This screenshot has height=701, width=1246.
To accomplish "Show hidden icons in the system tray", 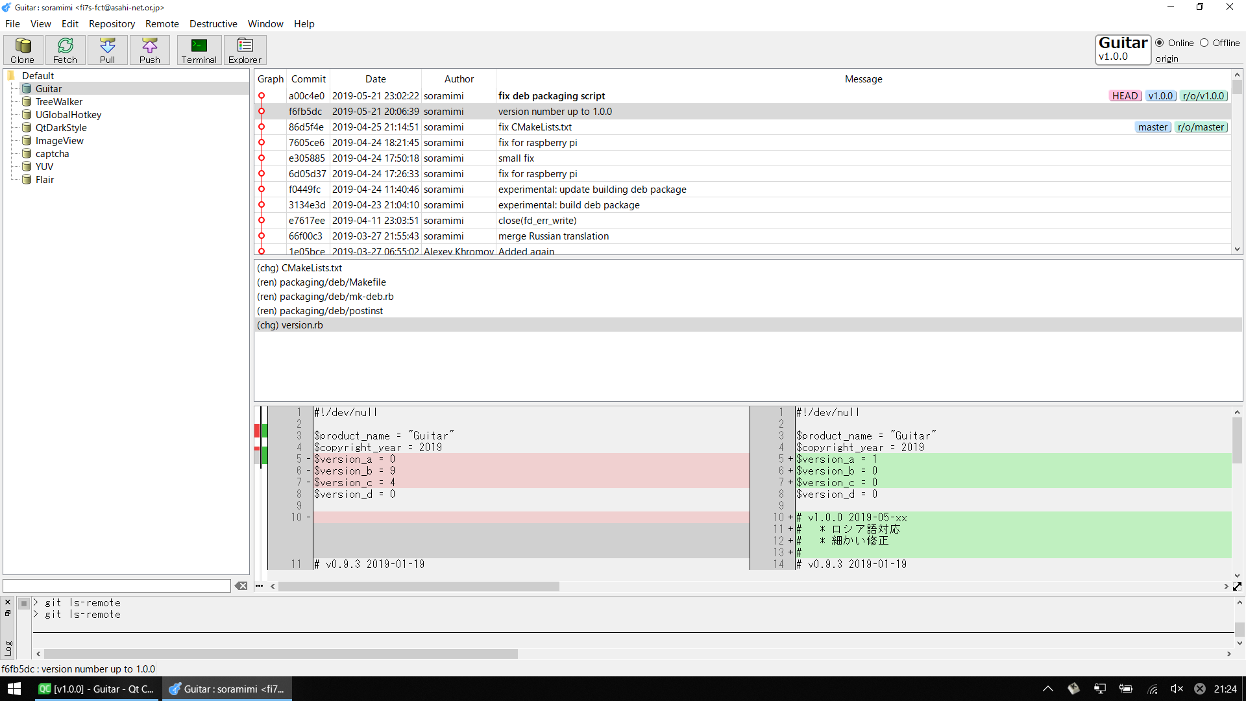I will click(1047, 689).
